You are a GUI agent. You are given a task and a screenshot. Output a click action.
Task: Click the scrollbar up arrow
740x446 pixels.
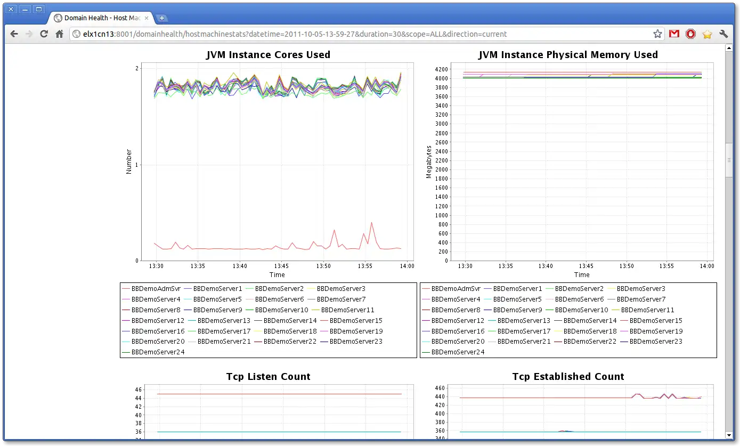click(x=729, y=47)
